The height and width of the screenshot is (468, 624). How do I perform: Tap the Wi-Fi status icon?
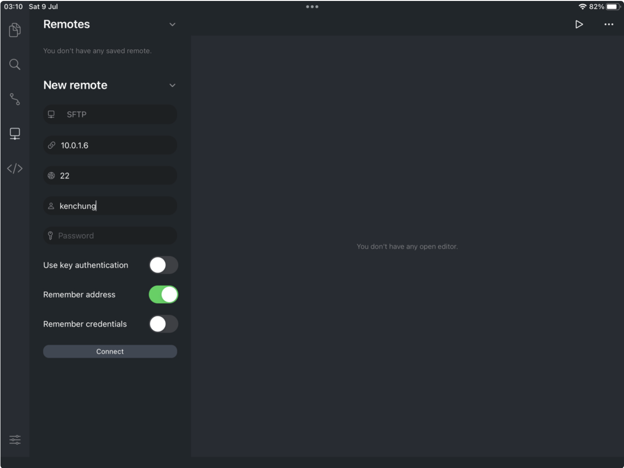coord(583,6)
